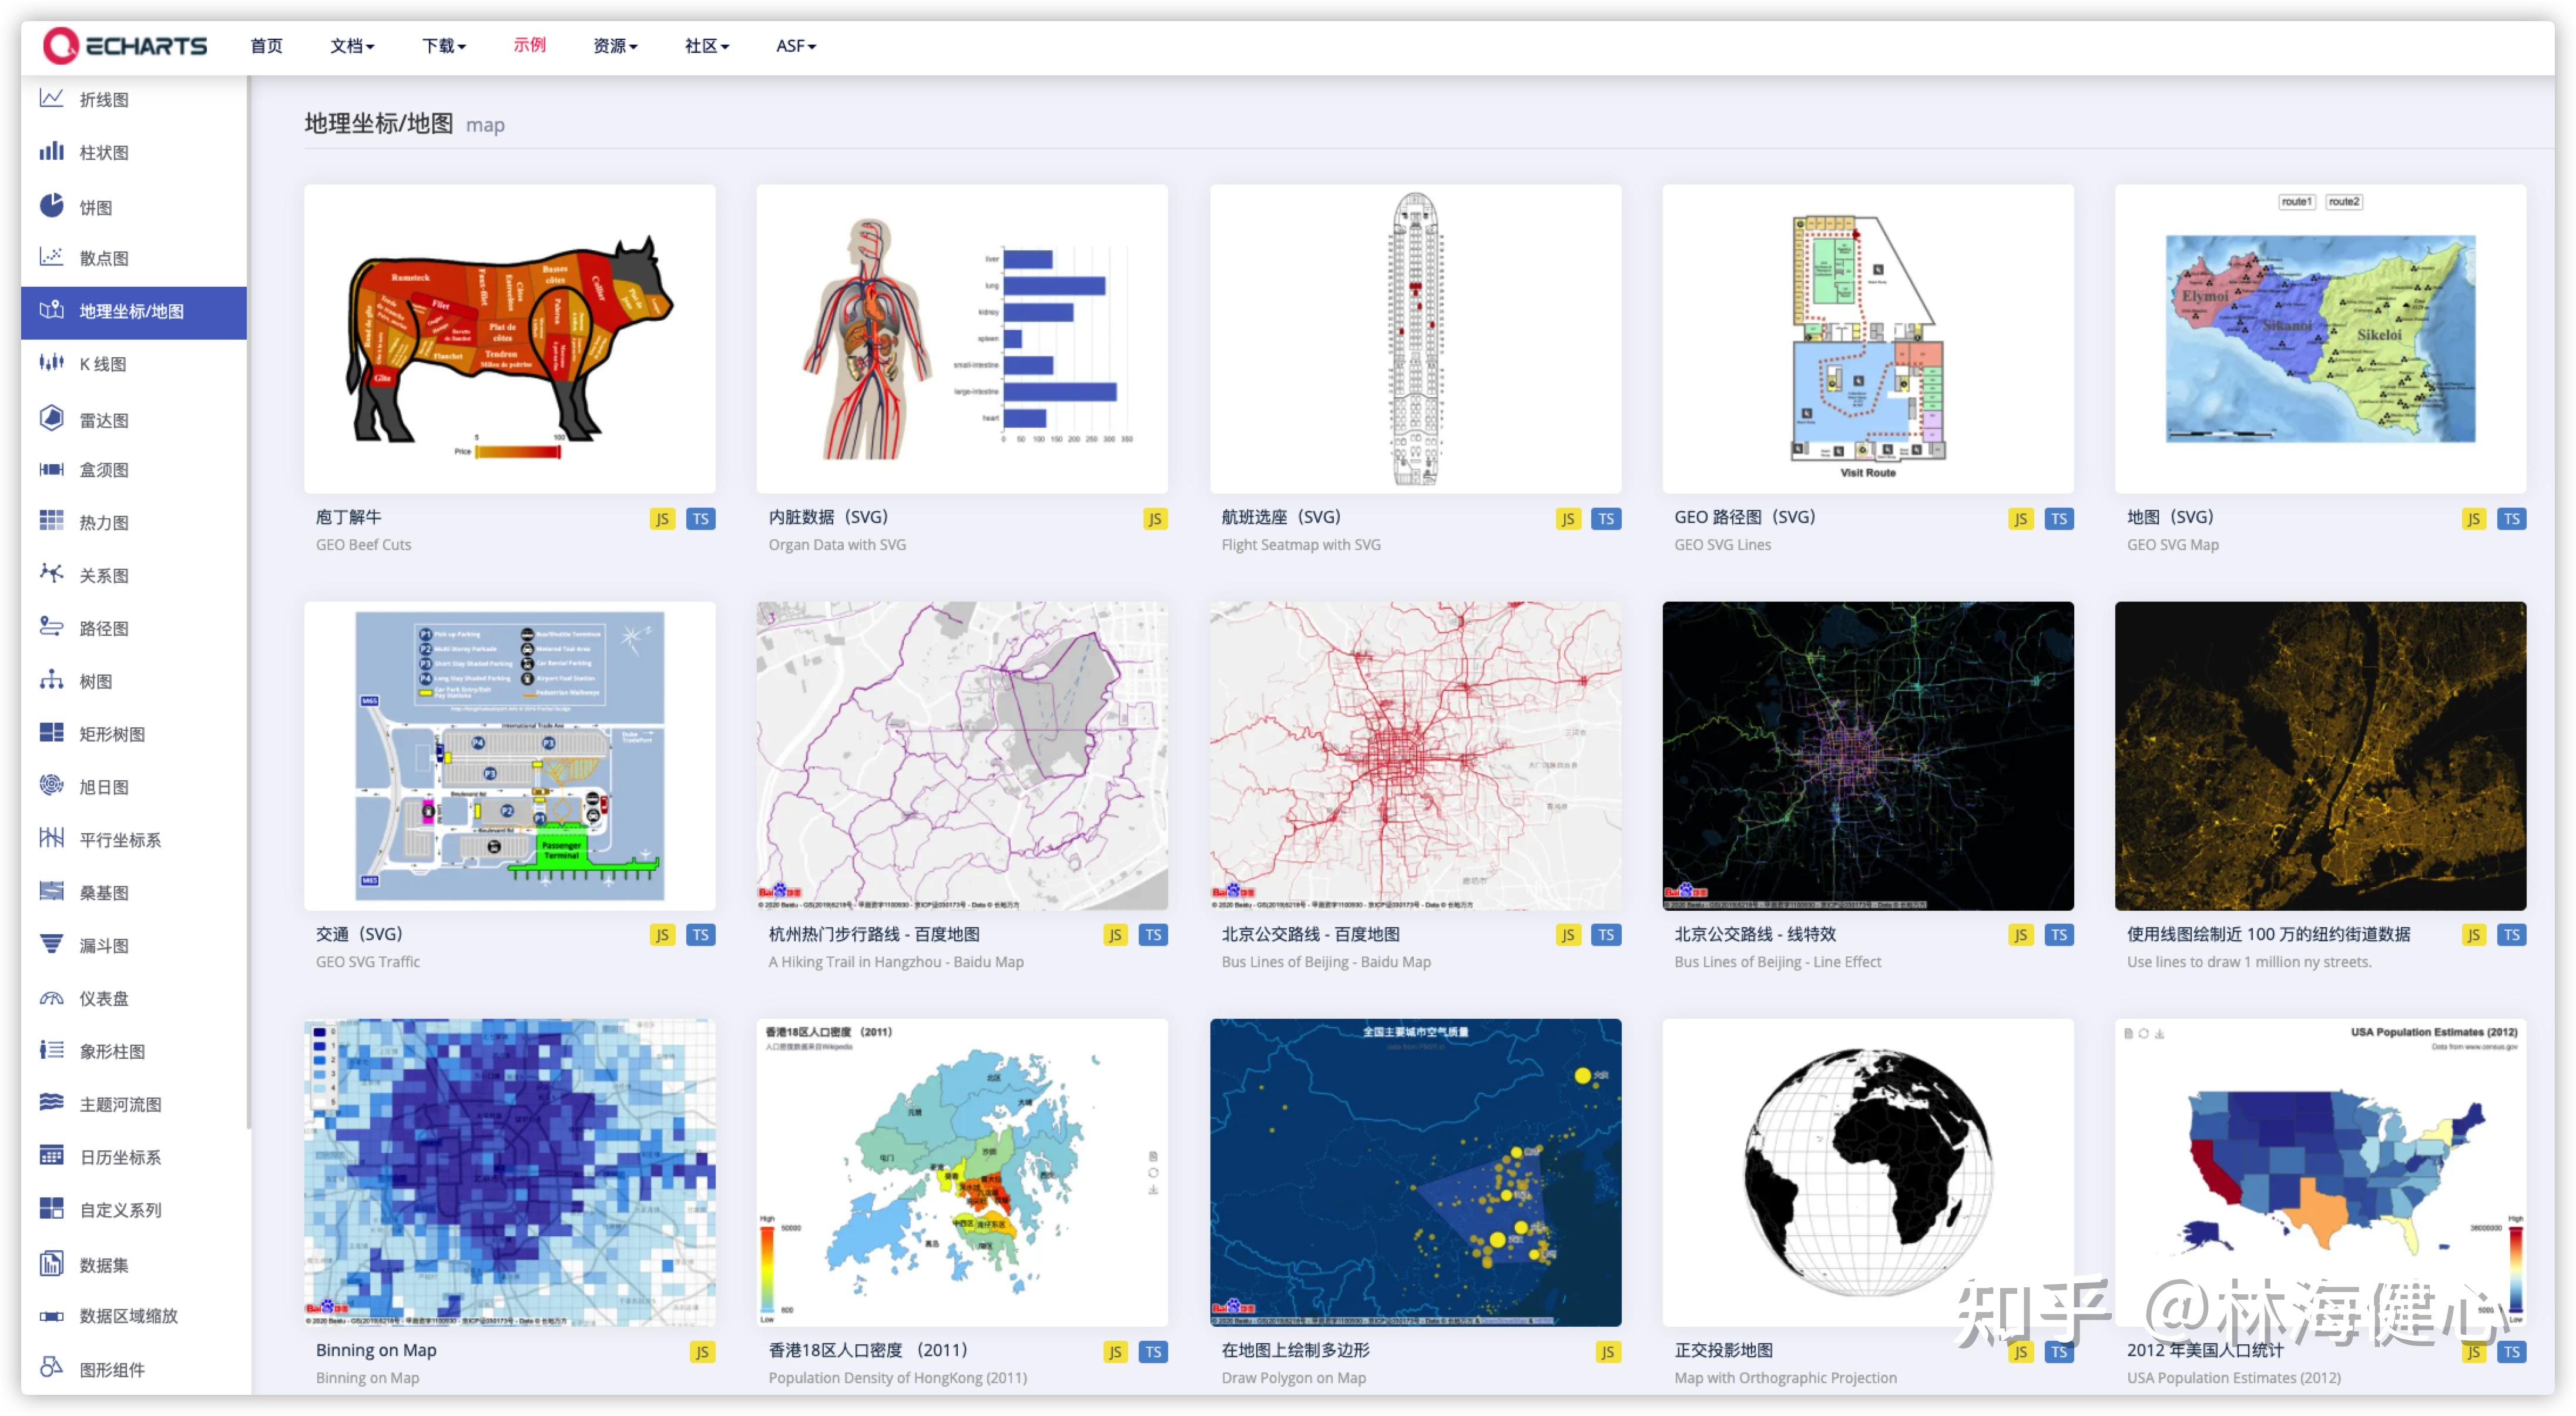The width and height of the screenshot is (2576, 1416).
Task: Click the TS badge under 庖丁解牛
Action: click(x=700, y=518)
